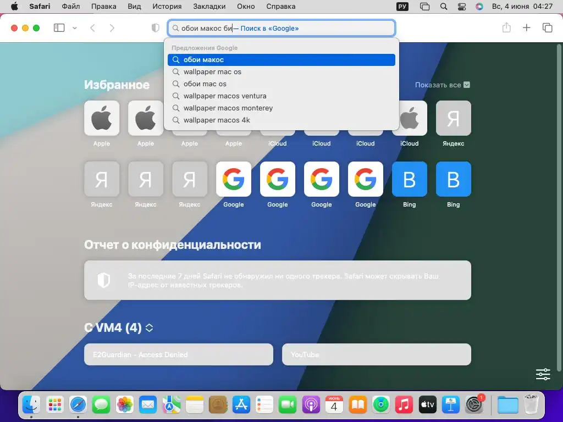Open Finder from the Dock
Screen dimensions: 563x422
click(31, 405)
